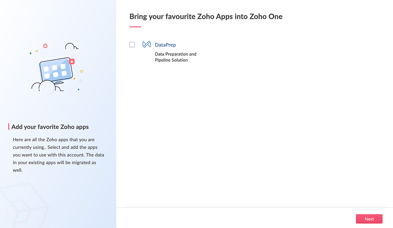The width and height of the screenshot is (393, 228).
Task: Click the blue monitor with app tiles
Action: tap(56, 70)
